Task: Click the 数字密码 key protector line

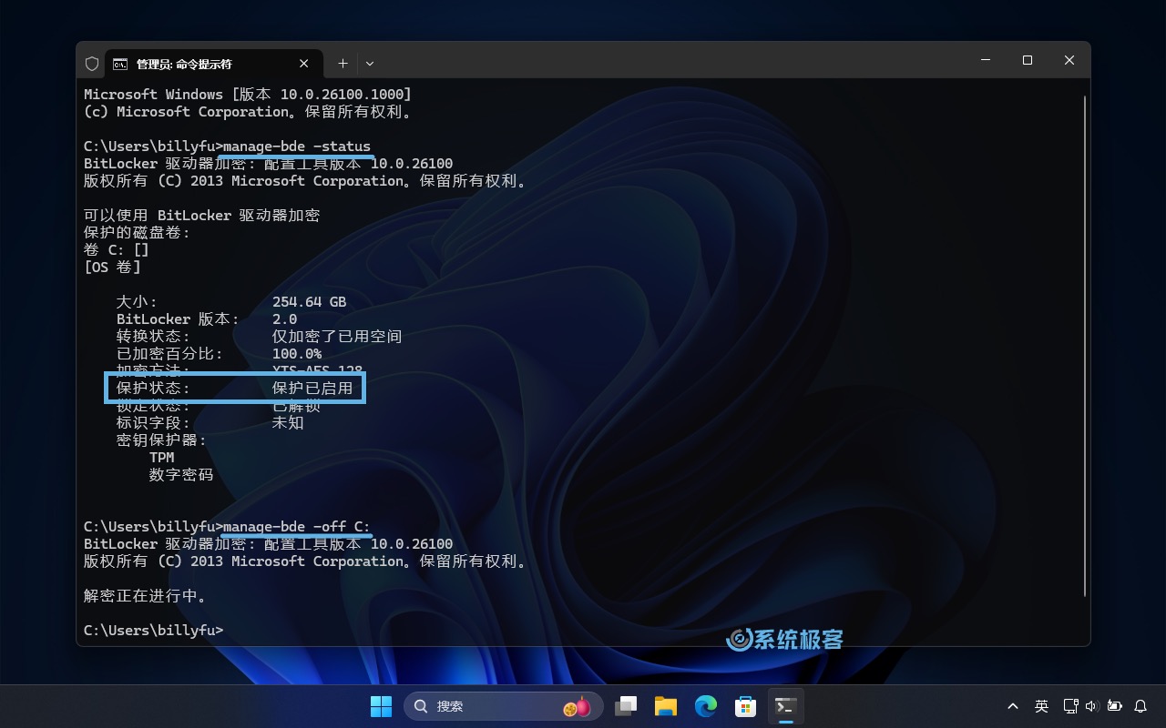Action: coord(181,475)
